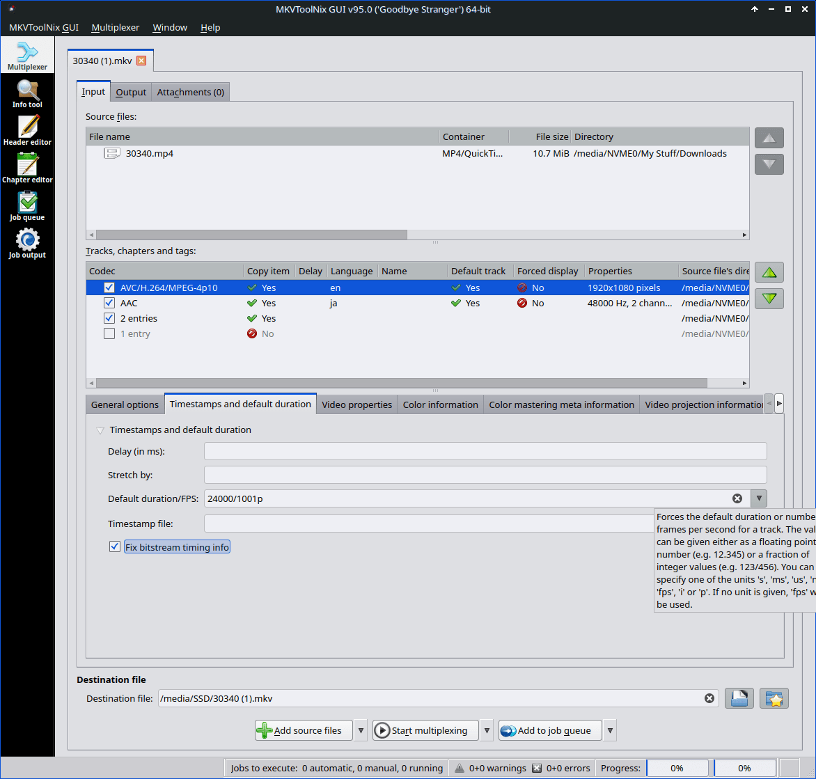Uncheck Fix bitstream timing info
This screenshot has height=779, width=816.
click(x=115, y=547)
